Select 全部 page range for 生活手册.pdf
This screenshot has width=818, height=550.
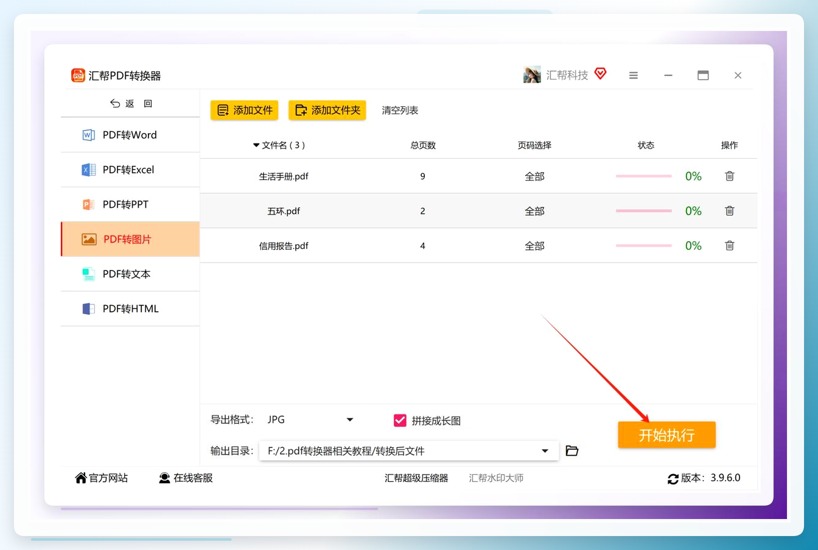[534, 176]
